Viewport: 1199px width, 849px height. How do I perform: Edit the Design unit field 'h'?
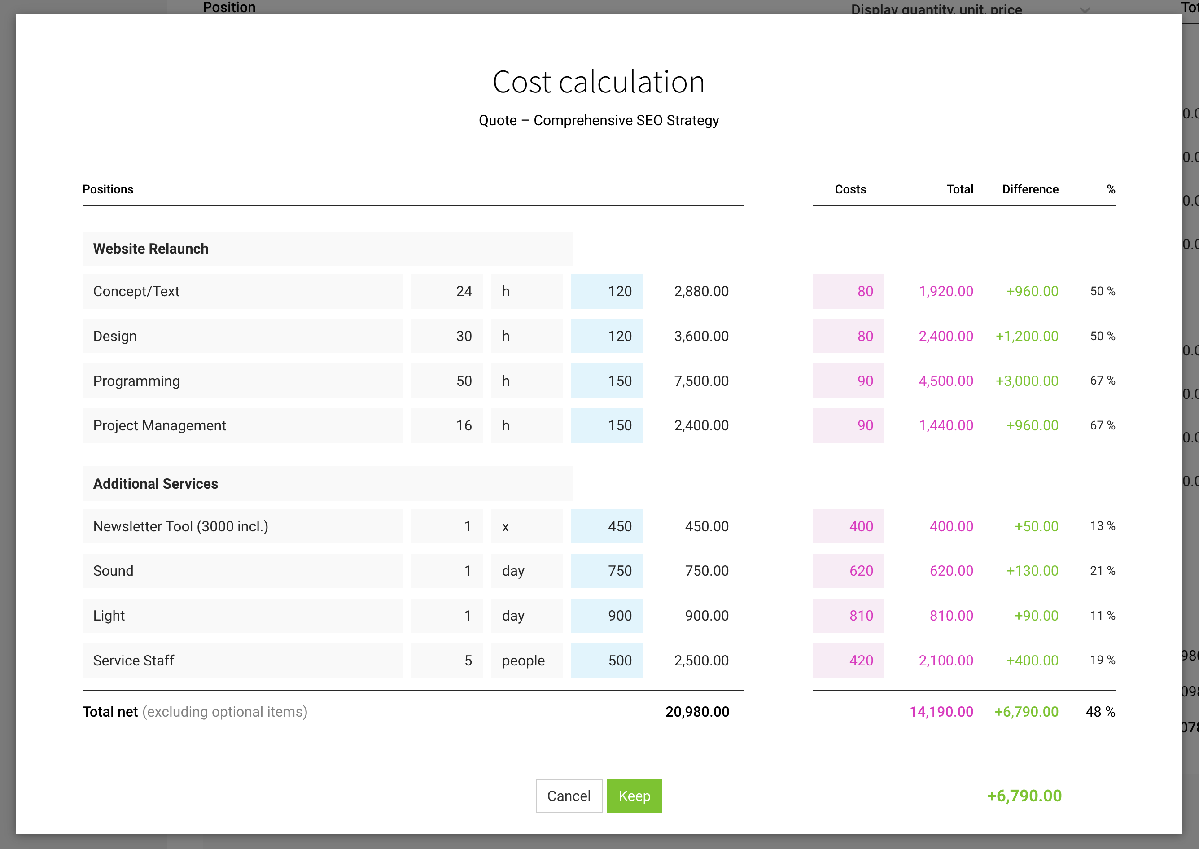[527, 336]
